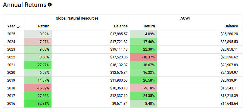
Task: Click the Global Natural Resources column group header
Action: pos(77,18)
